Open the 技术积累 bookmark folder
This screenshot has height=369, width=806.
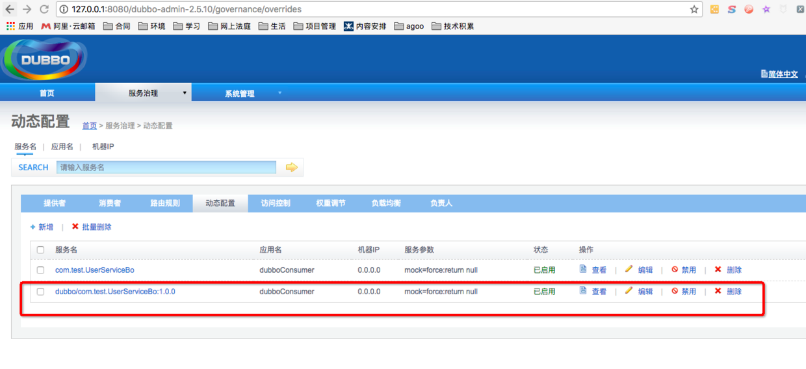(452, 26)
